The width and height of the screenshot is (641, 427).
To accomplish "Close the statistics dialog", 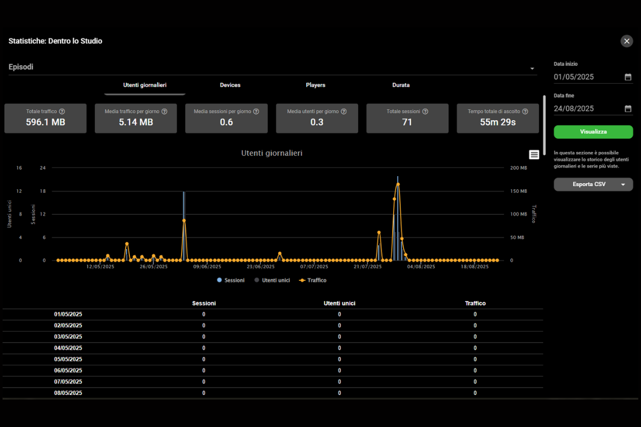I will pyautogui.click(x=627, y=41).
